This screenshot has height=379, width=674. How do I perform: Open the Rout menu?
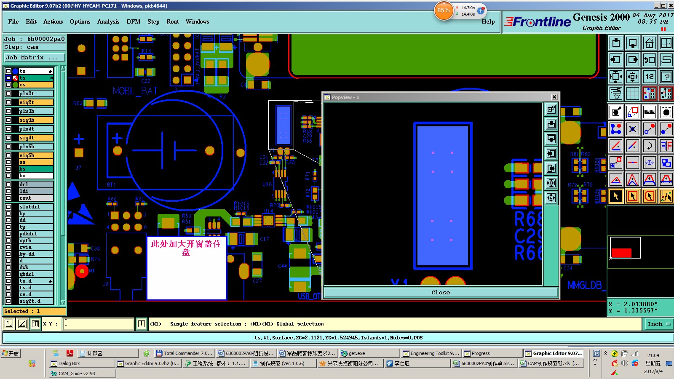coord(173,22)
